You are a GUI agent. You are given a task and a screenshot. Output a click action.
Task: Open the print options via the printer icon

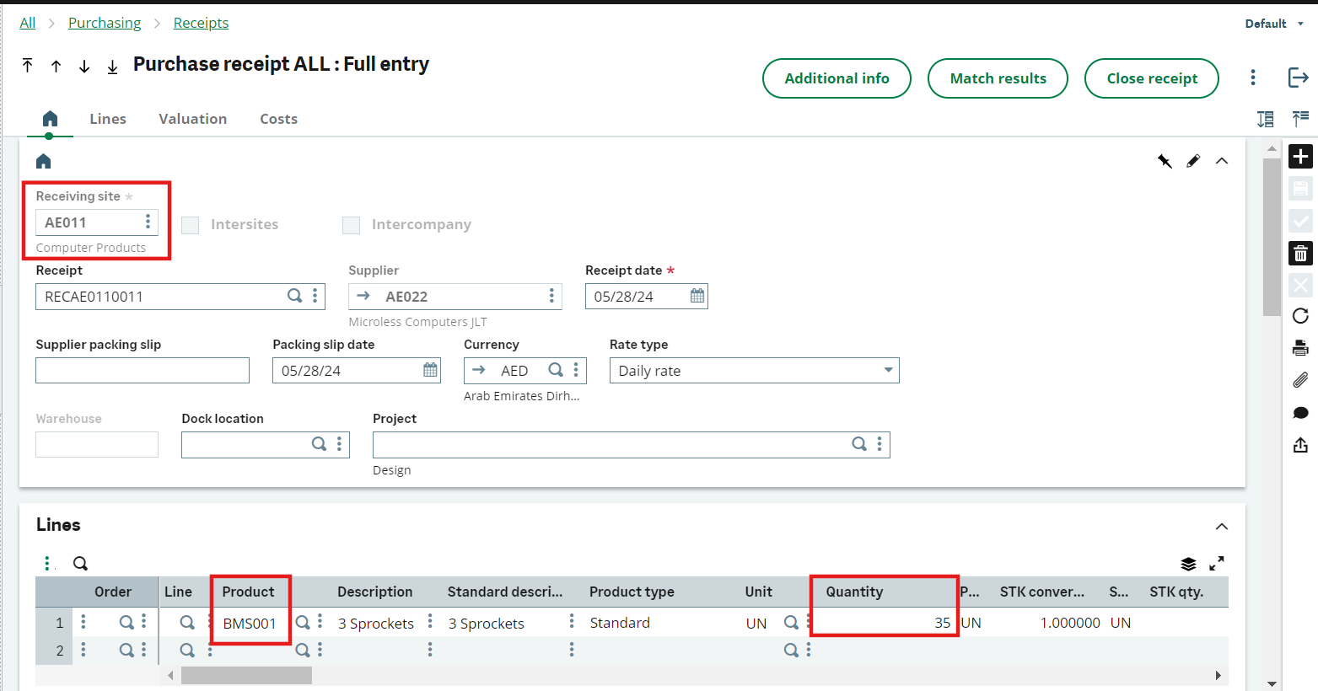(1300, 347)
